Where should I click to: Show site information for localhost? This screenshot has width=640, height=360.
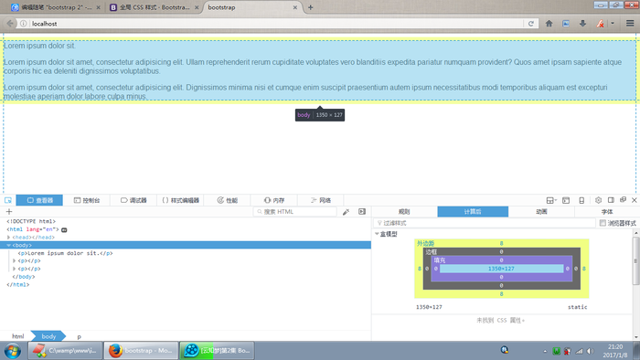point(24,24)
